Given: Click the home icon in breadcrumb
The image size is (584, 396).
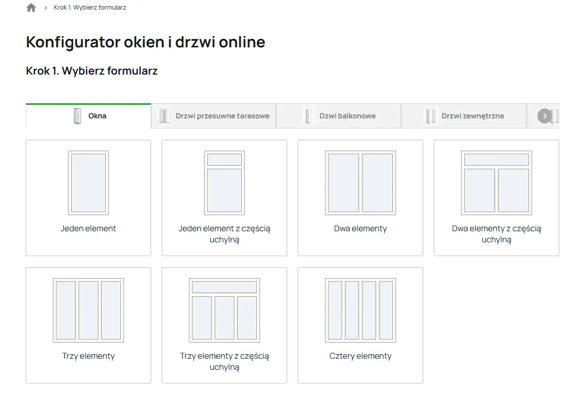Looking at the screenshot, I should 31,8.
